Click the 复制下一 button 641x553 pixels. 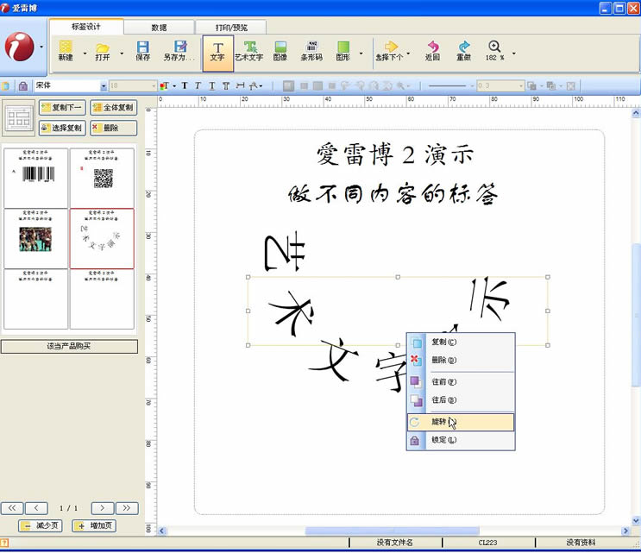point(62,108)
